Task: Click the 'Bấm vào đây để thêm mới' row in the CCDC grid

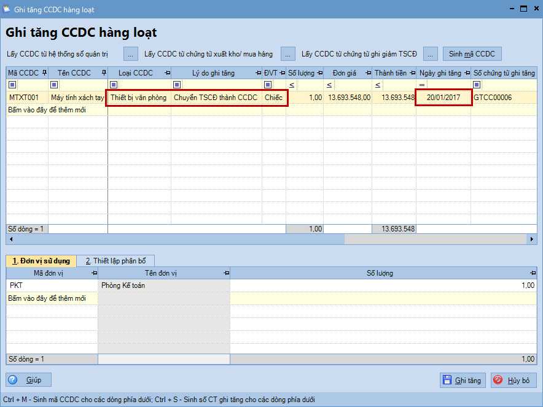Action: 47,110
